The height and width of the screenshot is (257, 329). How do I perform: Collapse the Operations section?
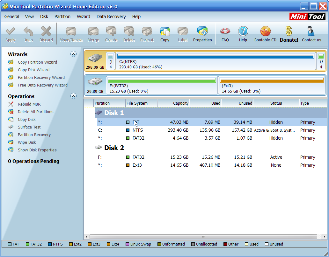pos(73,96)
